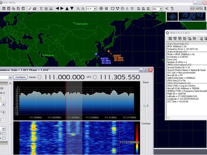Viewport: 207px width, 155px height.
Task: Click the triangle toolbar icon
Action: (127, 9)
